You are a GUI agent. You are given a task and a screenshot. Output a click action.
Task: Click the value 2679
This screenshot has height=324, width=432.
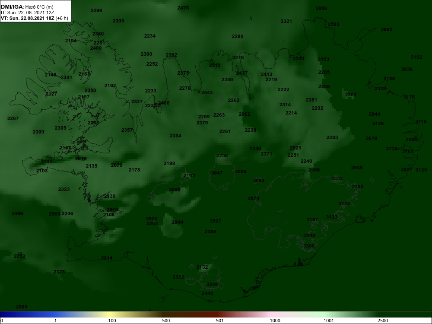pos(117,165)
